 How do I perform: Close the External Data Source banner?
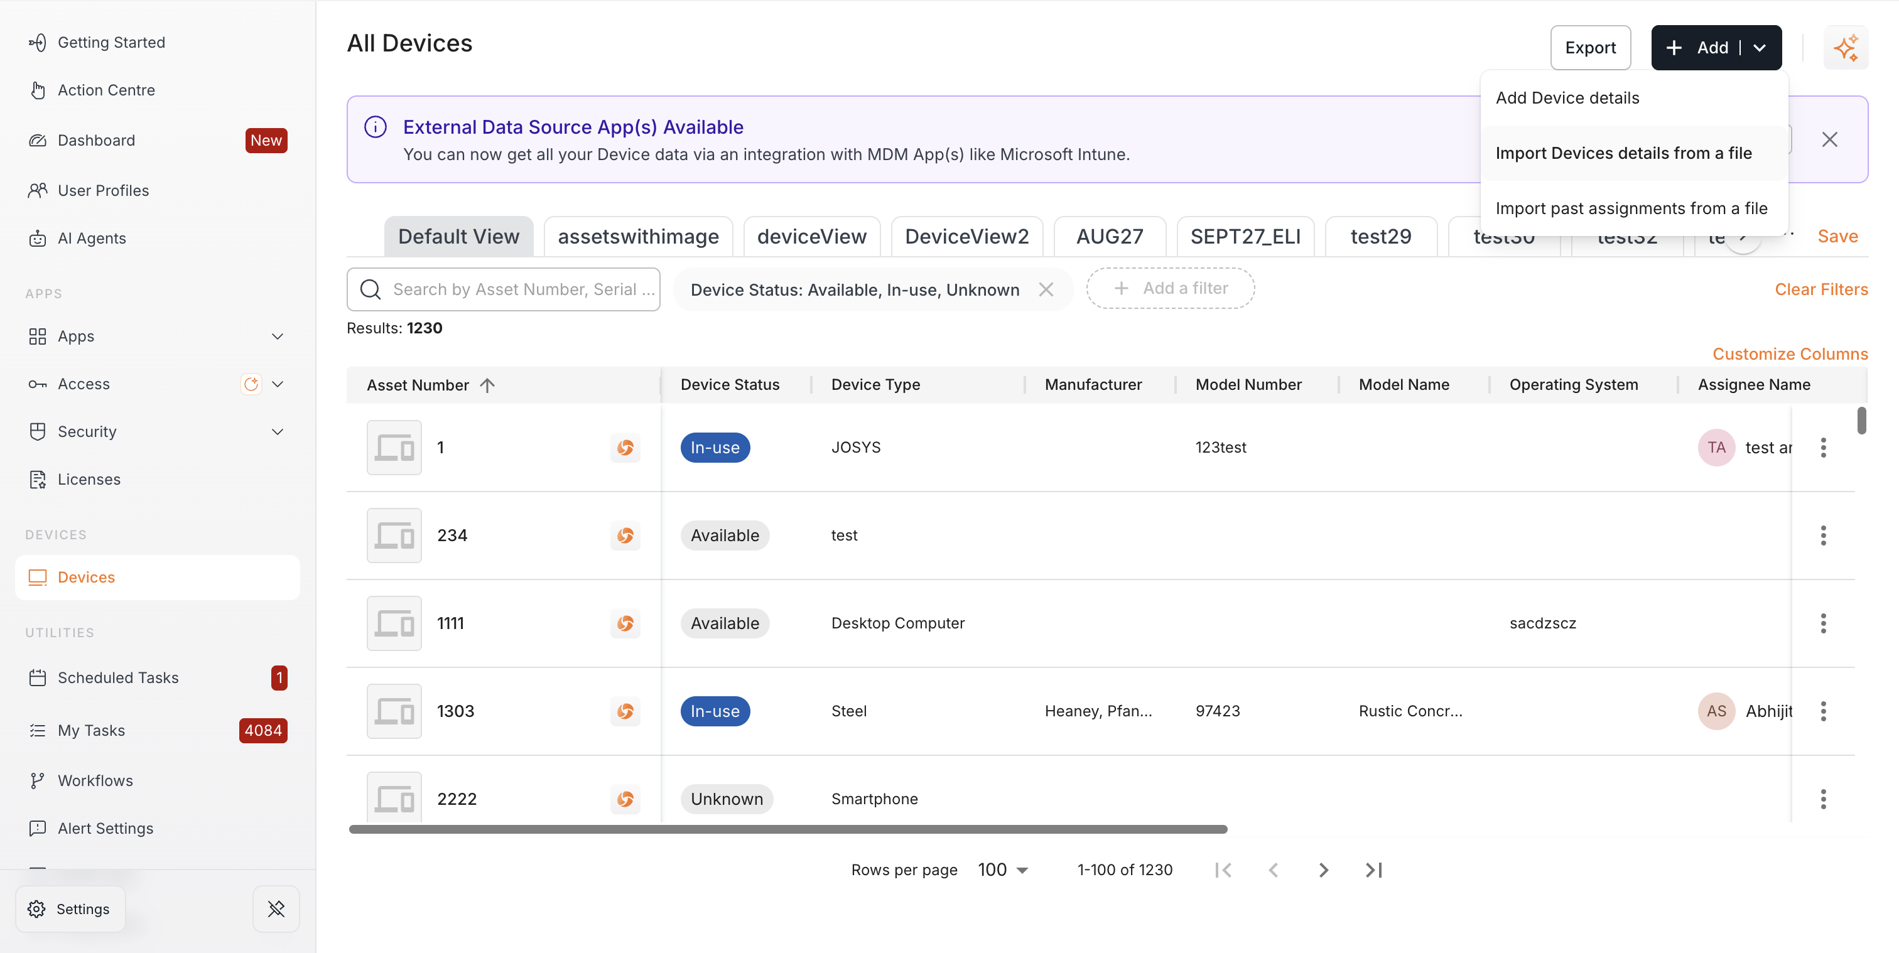pos(1829,139)
